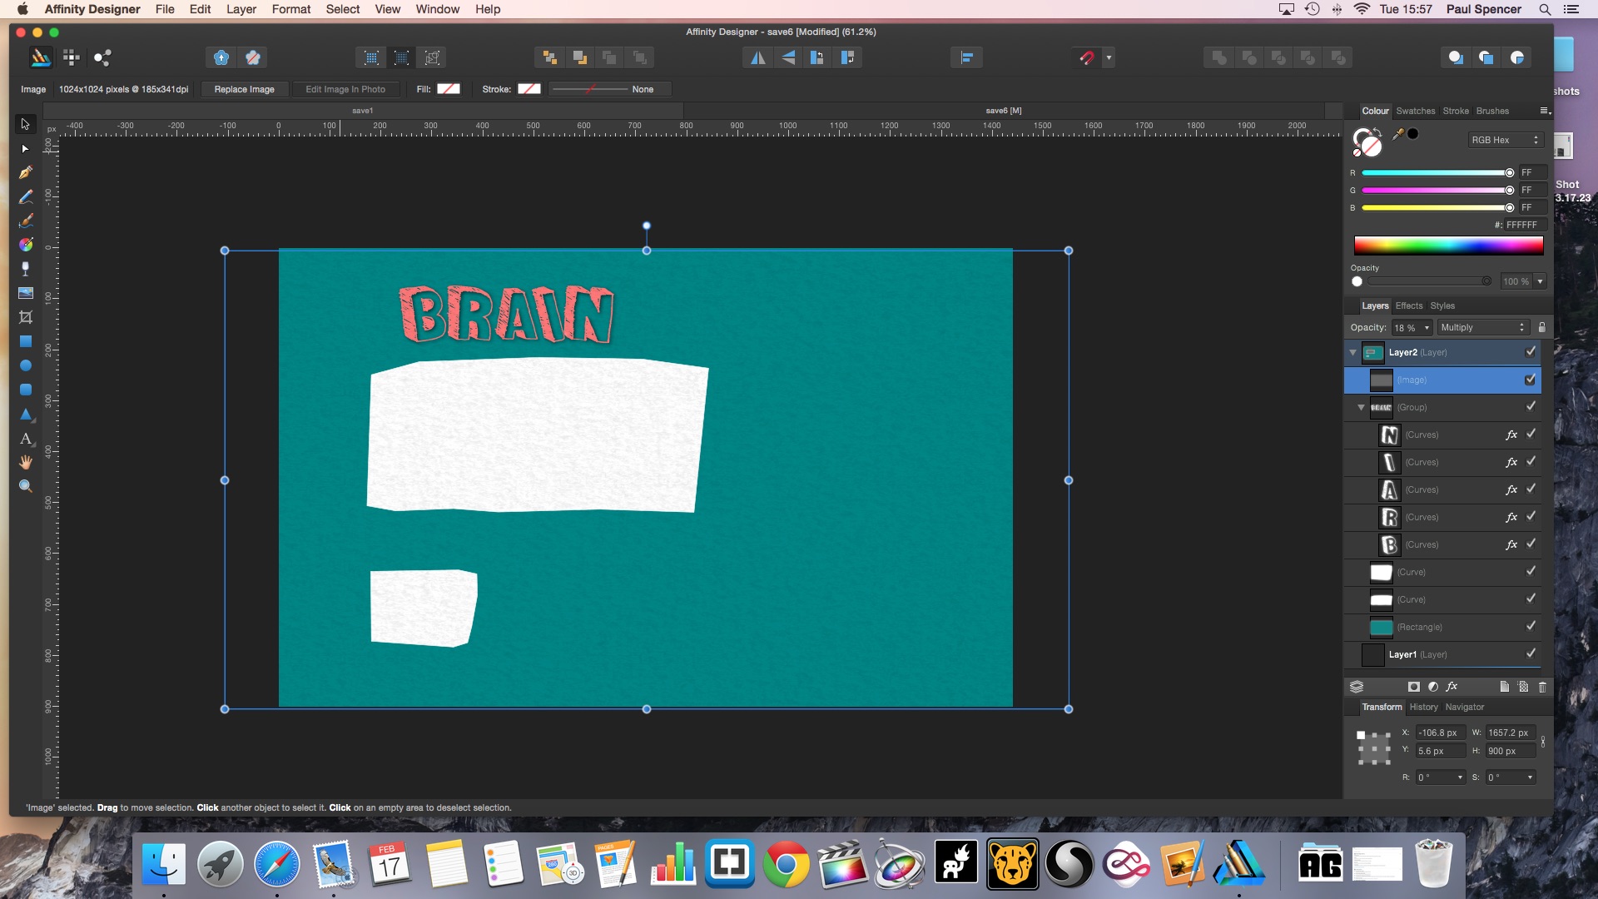Viewport: 1598px width, 899px height.
Task: Open layer effects fx button below layers
Action: [1452, 687]
